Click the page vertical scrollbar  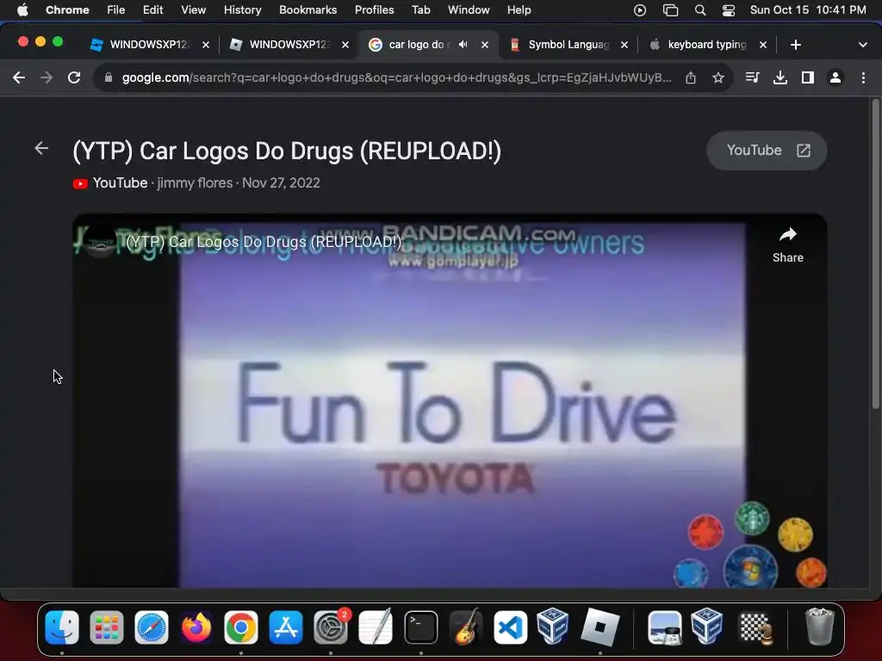(x=875, y=254)
